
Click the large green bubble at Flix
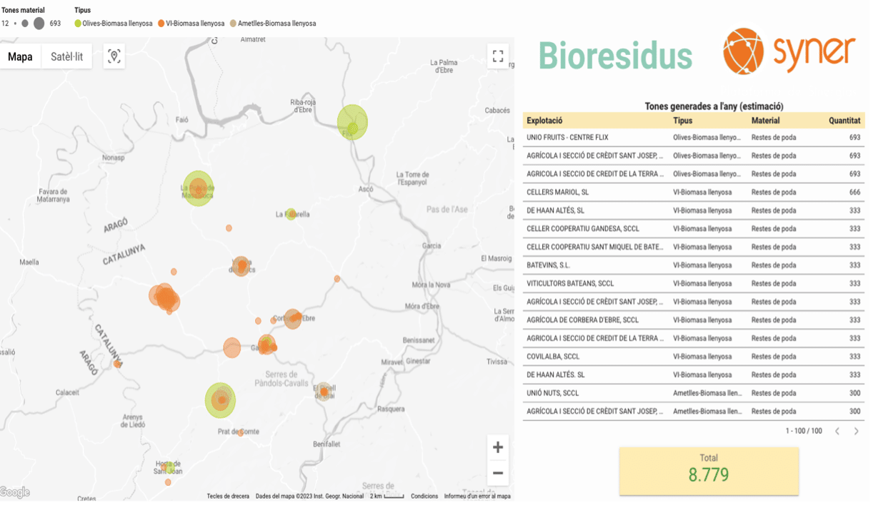click(x=353, y=122)
